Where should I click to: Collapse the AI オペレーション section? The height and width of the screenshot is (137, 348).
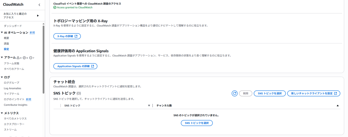pyautogui.click(x=2, y=32)
